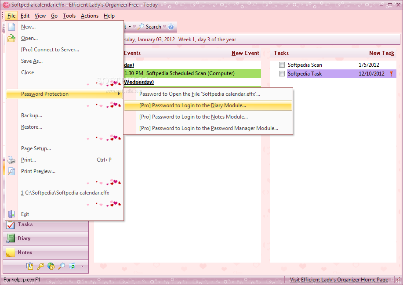403x285 pixels.
Task: Click the attachments paperclip icon in sidebar footer
Action: [29, 266]
